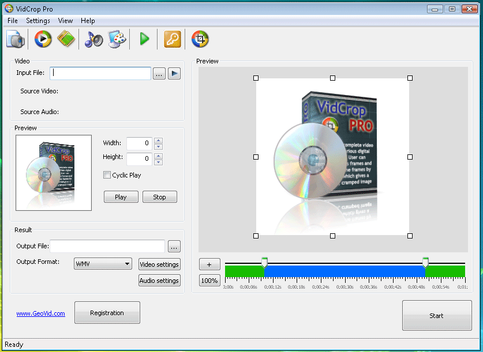Click the middle-right crop handle
The width and height of the screenshot is (483, 352).
410,157
